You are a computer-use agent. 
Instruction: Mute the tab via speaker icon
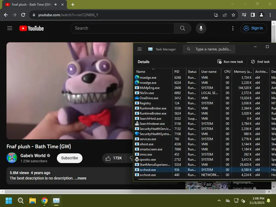click(56, 4)
